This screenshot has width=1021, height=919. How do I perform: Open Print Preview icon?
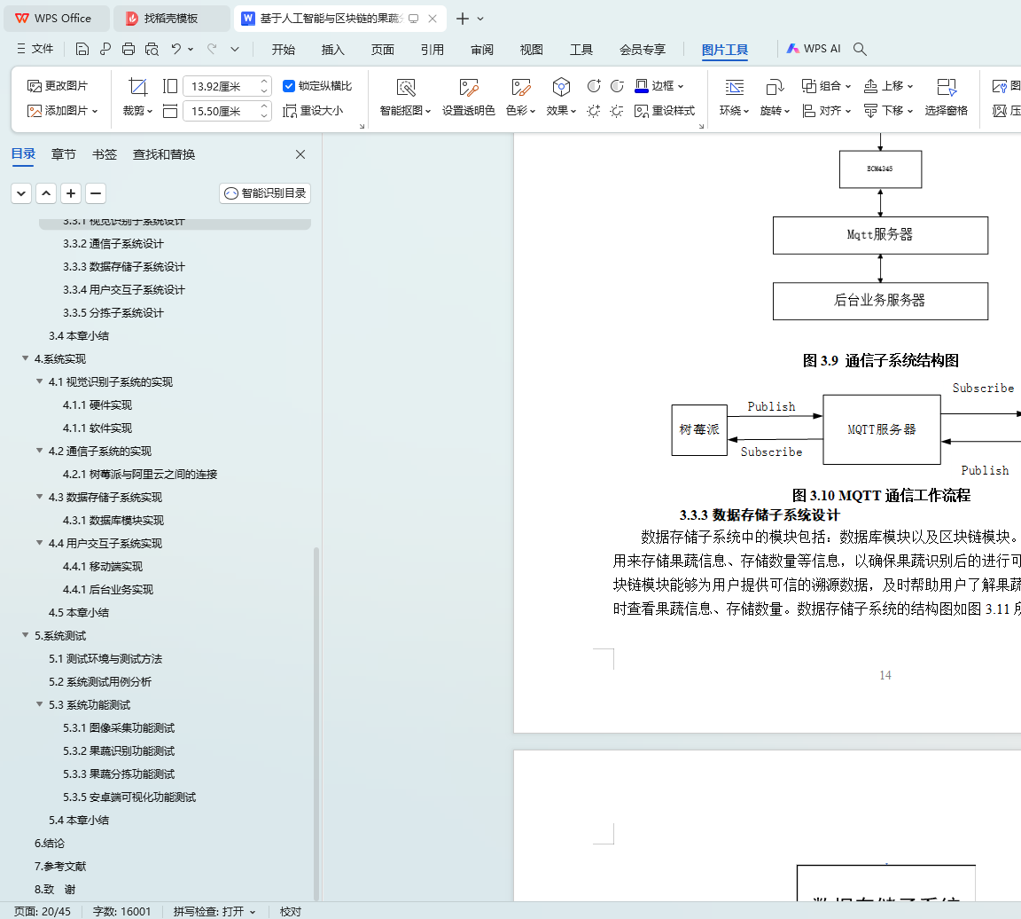[152, 49]
